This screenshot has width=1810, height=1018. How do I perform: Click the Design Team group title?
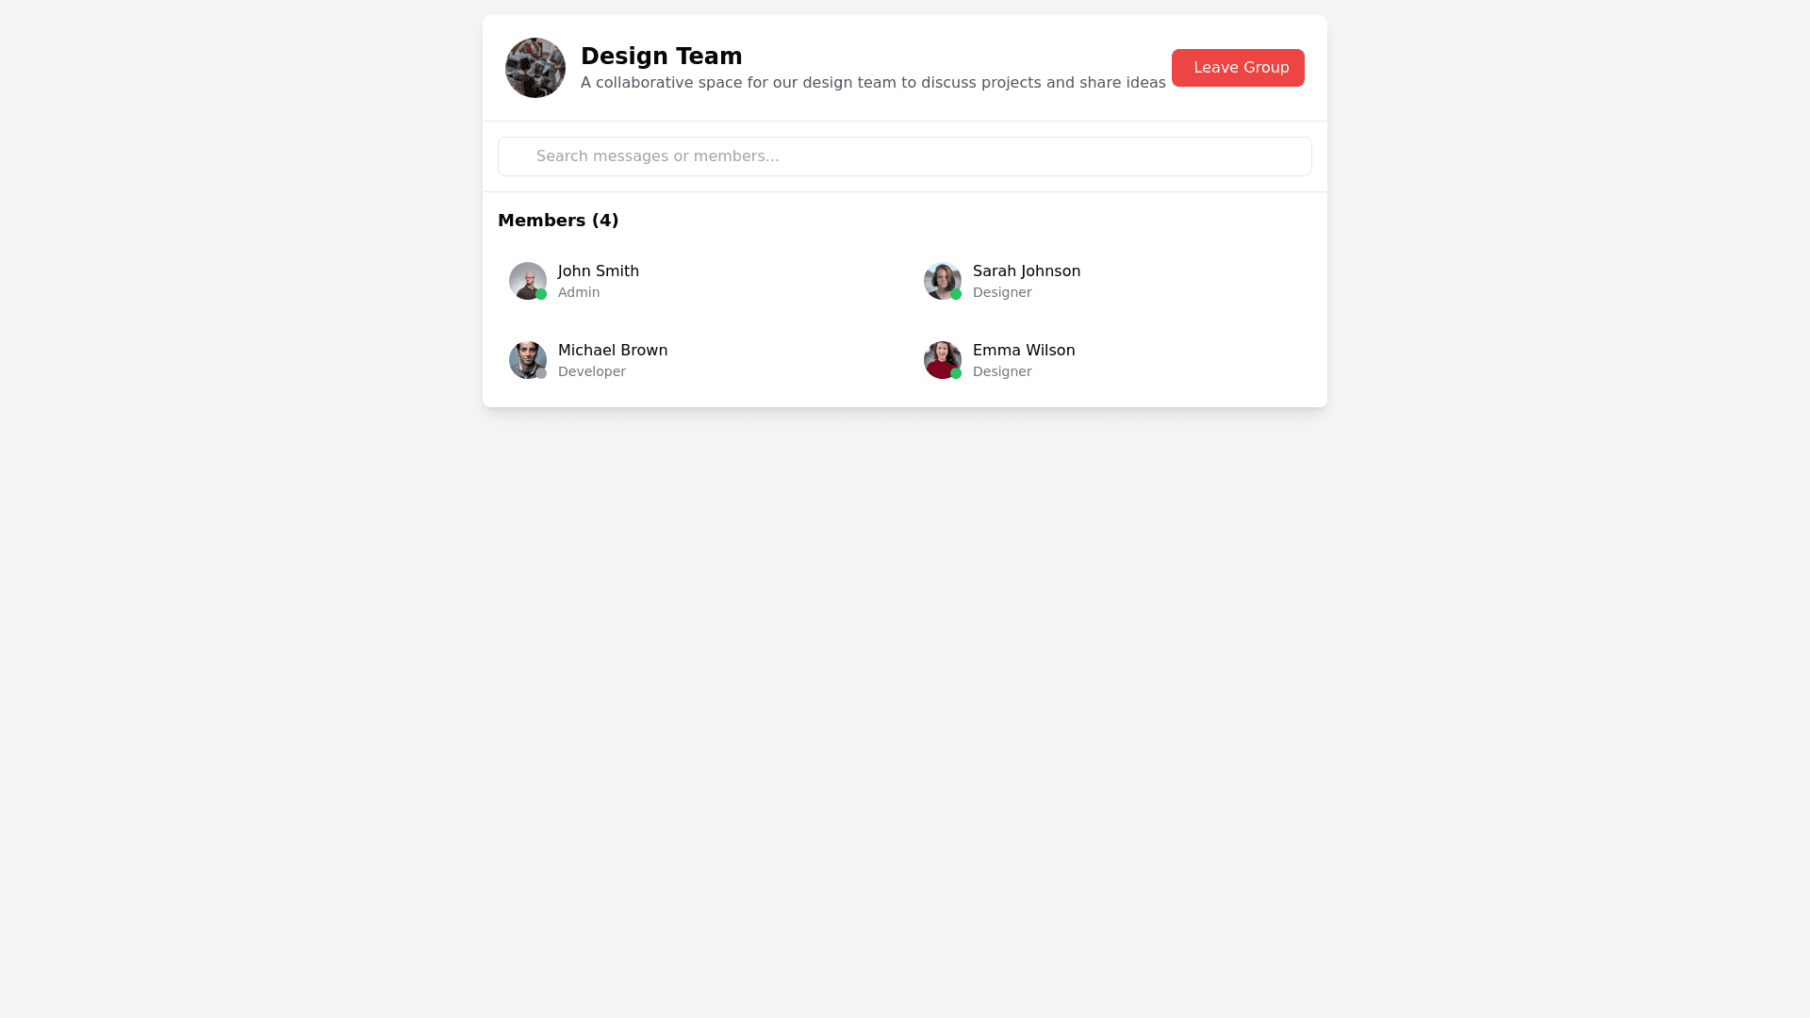click(662, 57)
